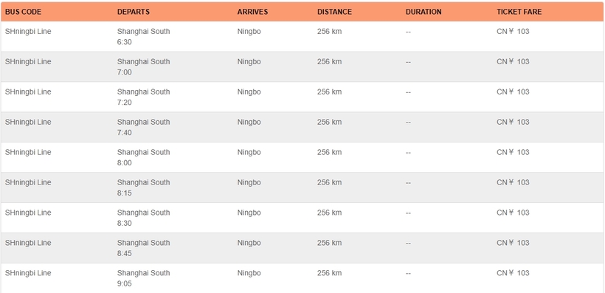Click SHningbi Line in the first row

28,31
